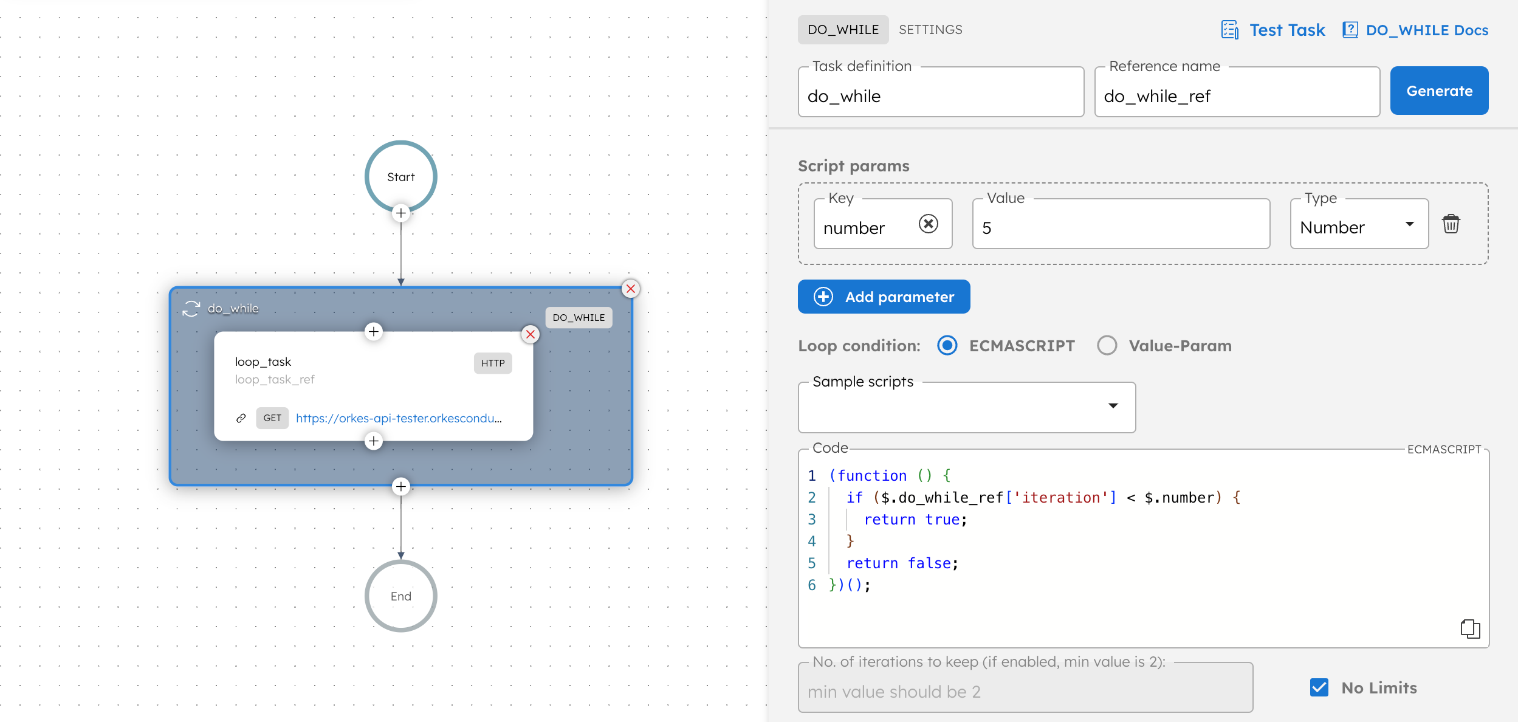The height and width of the screenshot is (722, 1518).
Task: Add a task below loop_task with the plus icon
Action: pyautogui.click(x=374, y=441)
